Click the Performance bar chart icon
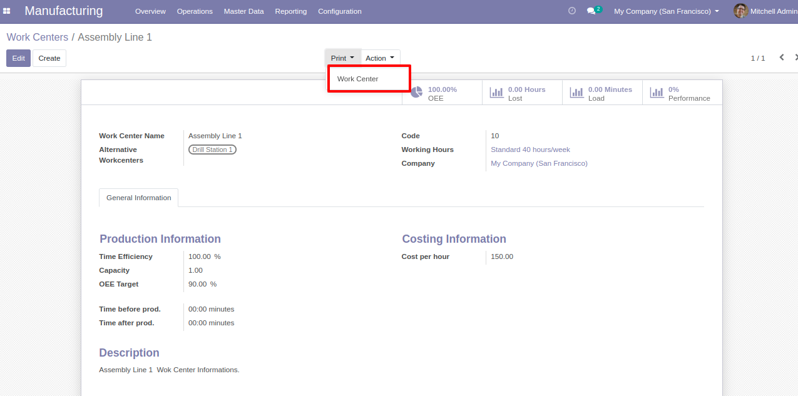 pos(657,93)
